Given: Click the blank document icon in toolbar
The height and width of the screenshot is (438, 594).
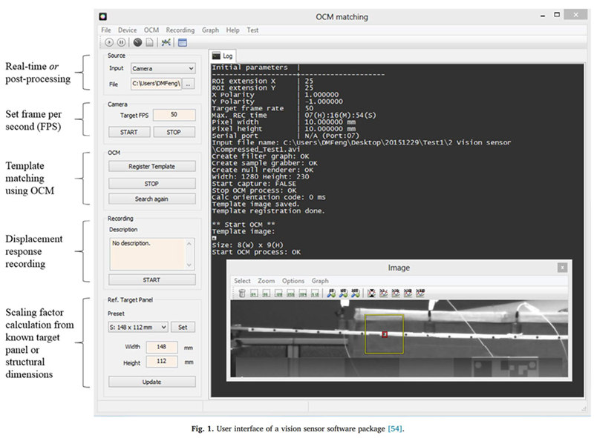Looking at the screenshot, I should (150, 42).
